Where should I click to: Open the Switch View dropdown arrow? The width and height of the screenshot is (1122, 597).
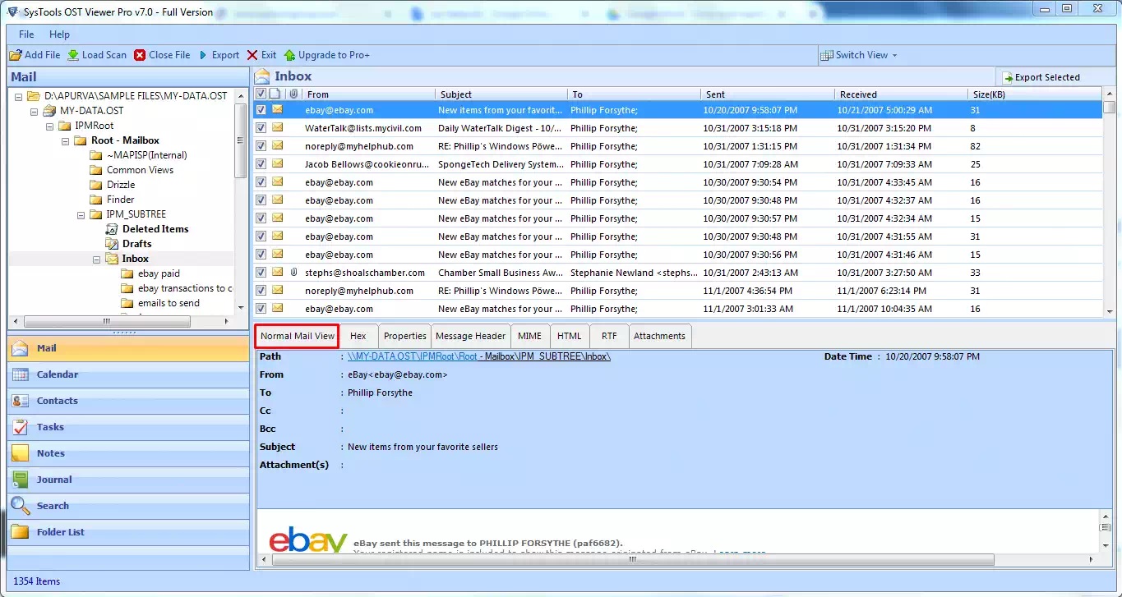click(x=894, y=56)
